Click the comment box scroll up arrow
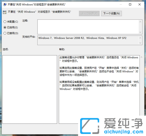146x136 pixels. click(140, 21)
